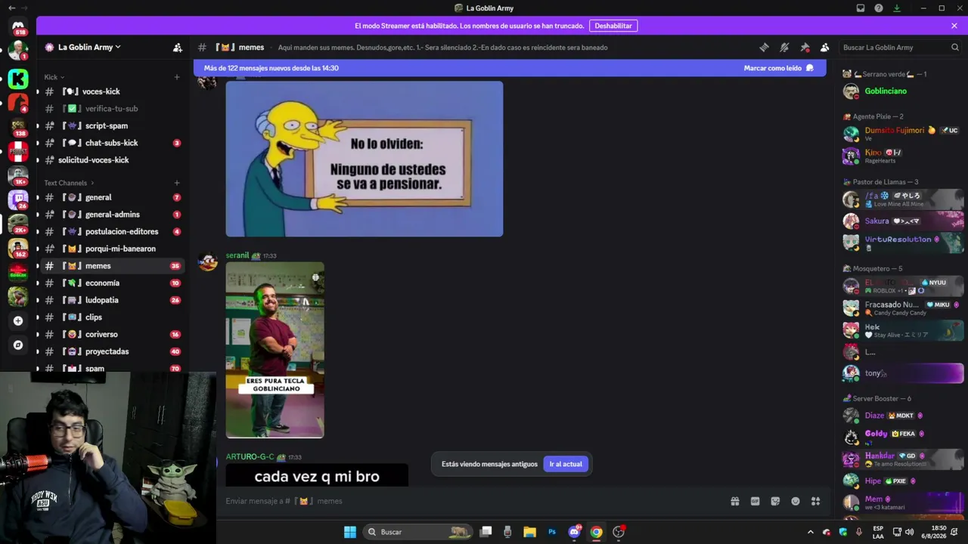
Task: Collapse the Text Channels category
Action: (69, 183)
